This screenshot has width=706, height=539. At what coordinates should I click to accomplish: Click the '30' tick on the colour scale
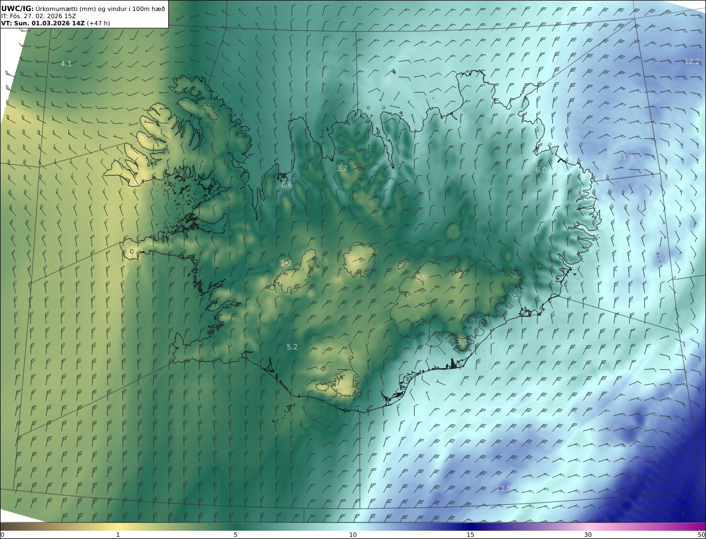coord(588,535)
